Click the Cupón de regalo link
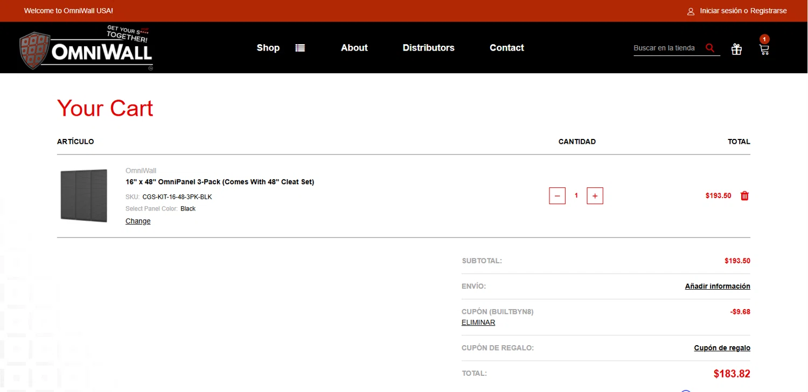Screen dimensions: 808x392 [x=722, y=348]
